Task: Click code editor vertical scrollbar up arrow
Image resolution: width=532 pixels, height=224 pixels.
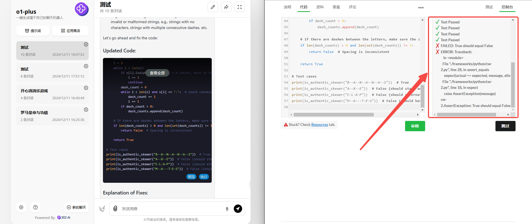Action: [422, 20]
